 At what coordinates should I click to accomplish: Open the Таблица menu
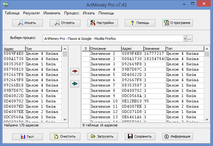(x=12, y=13)
